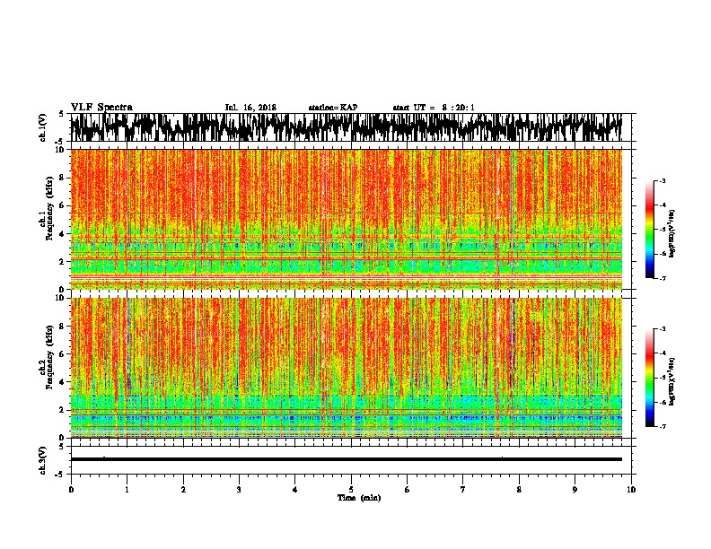
Task: Click the time axis tick label "10"
Action: (631, 490)
